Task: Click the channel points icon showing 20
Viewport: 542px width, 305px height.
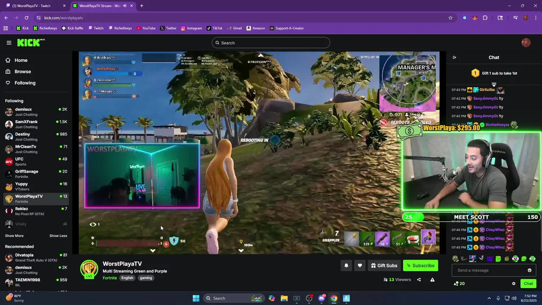Action: point(459,284)
